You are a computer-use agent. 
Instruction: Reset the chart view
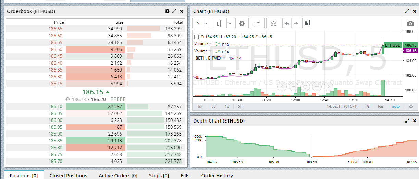coord(305,87)
